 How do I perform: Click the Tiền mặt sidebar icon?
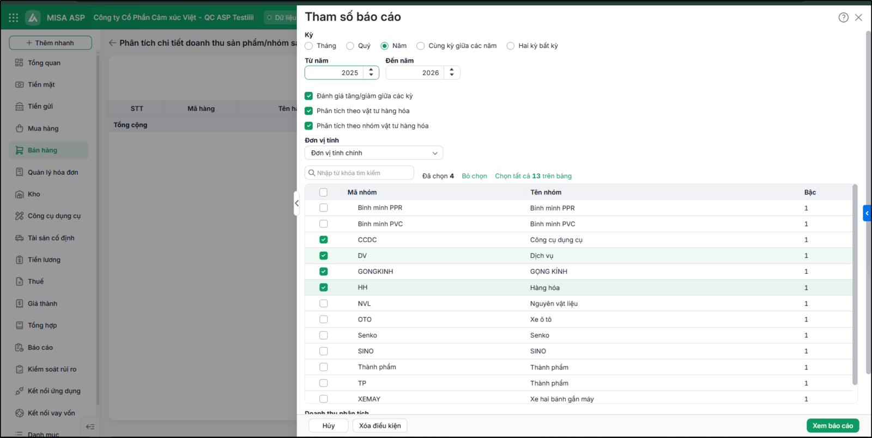(x=19, y=84)
